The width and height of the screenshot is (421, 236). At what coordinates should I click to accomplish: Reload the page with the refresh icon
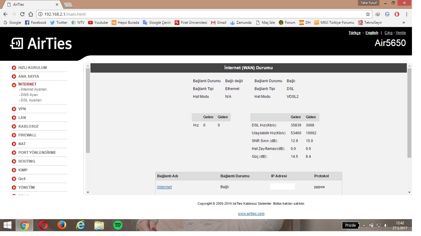pyautogui.click(x=22, y=14)
